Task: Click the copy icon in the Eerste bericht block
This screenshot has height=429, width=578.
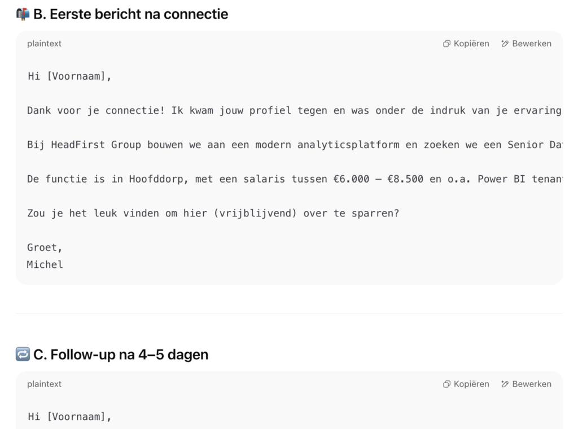Action: coord(446,44)
